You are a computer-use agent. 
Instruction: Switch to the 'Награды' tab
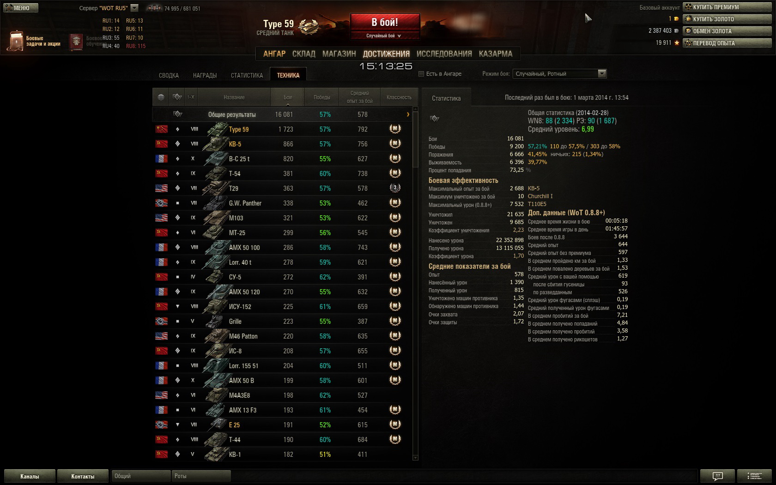[205, 75]
